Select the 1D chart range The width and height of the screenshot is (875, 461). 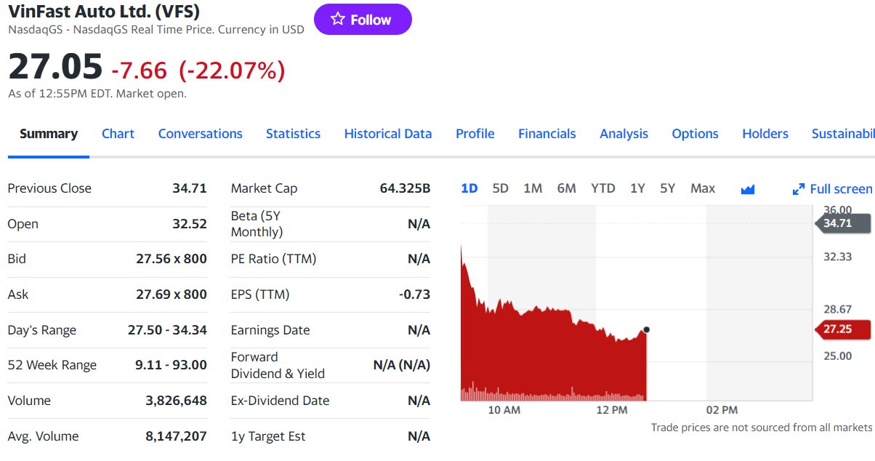(469, 188)
